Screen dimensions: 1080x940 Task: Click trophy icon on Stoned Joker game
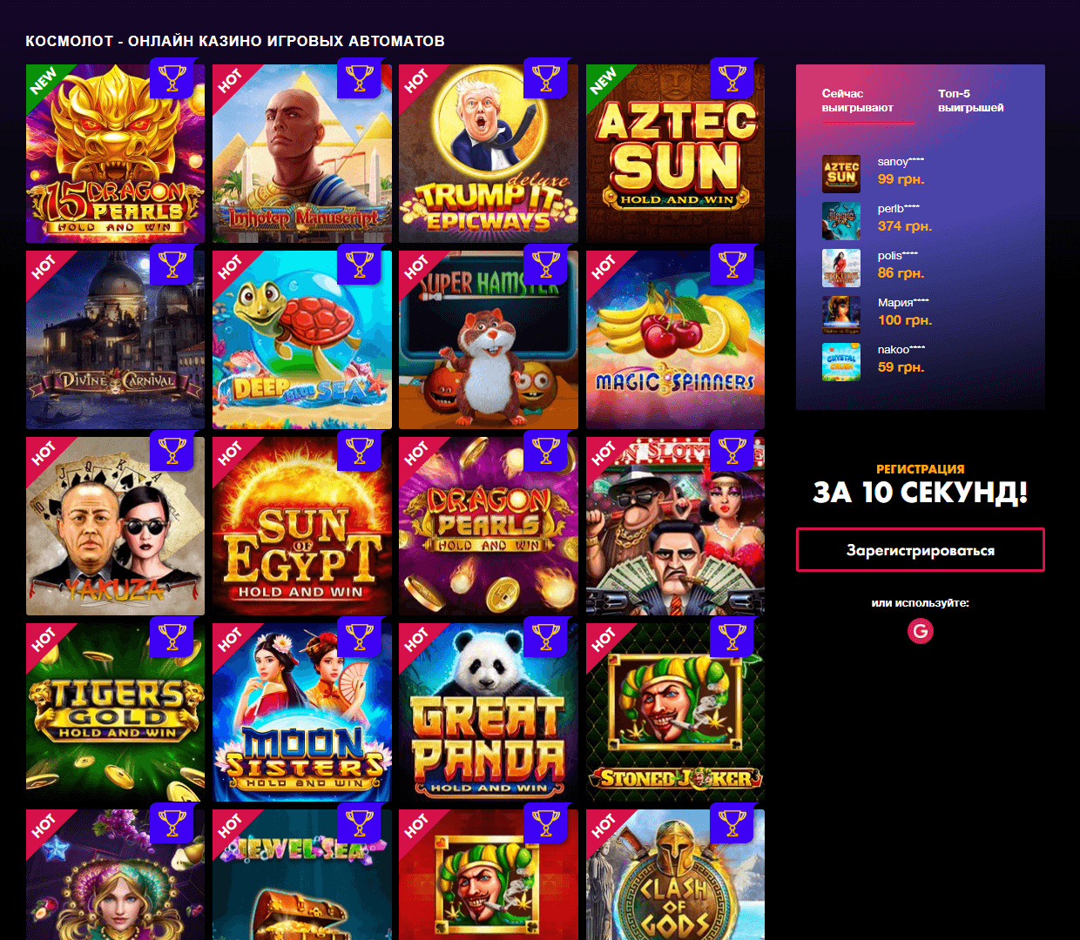(x=732, y=638)
